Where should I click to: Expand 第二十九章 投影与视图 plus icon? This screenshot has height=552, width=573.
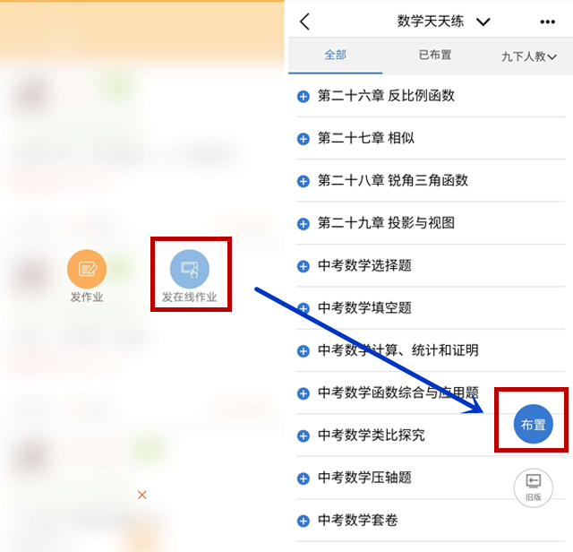point(304,224)
